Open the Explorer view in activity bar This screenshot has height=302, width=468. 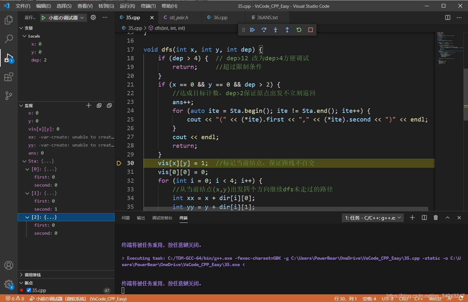(9, 20)
